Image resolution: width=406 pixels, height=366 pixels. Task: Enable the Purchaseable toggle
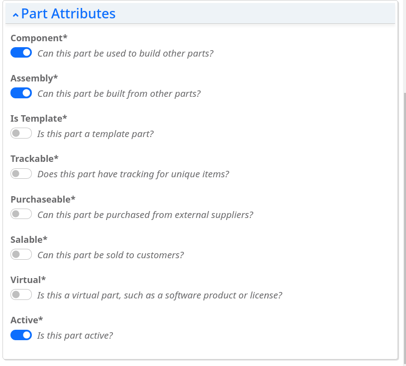tap(21, 214)
